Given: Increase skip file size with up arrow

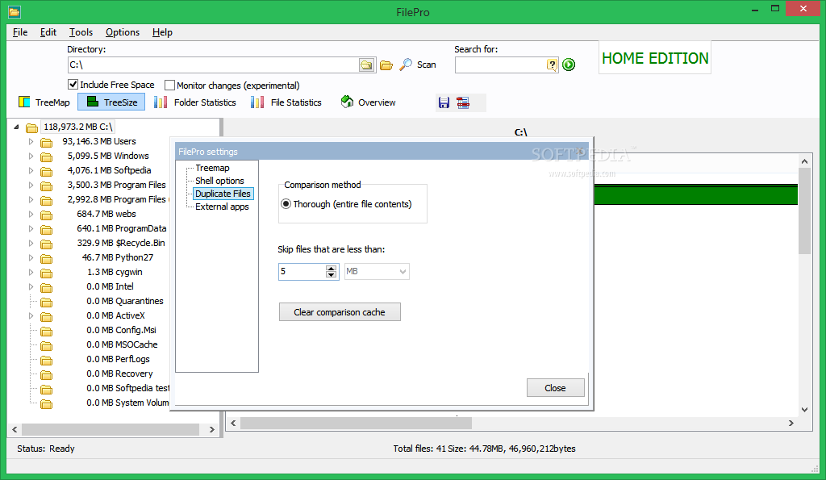Looking at the screenshot, I should pos(331,268).
